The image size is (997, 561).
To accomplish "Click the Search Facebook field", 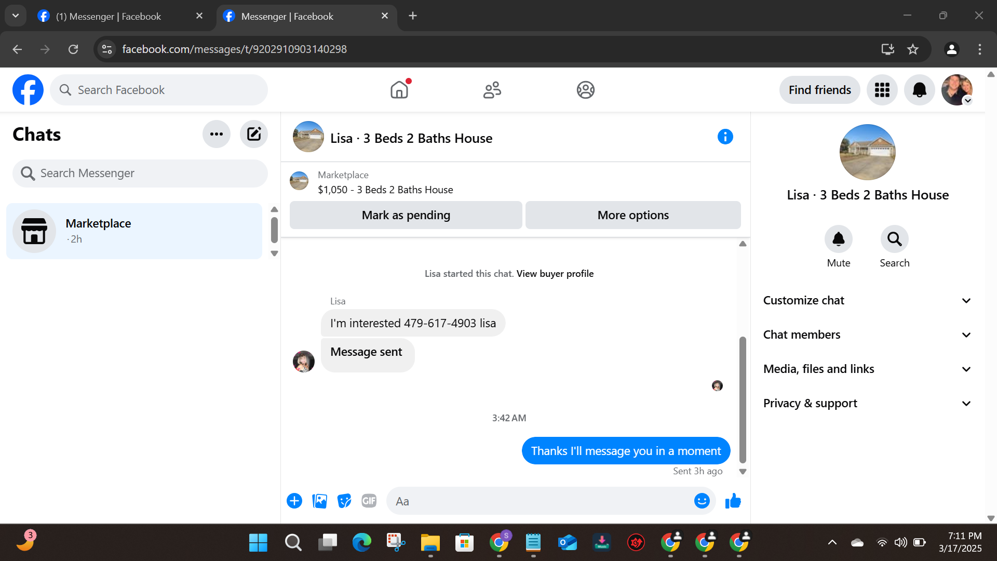I will [159, 90].
